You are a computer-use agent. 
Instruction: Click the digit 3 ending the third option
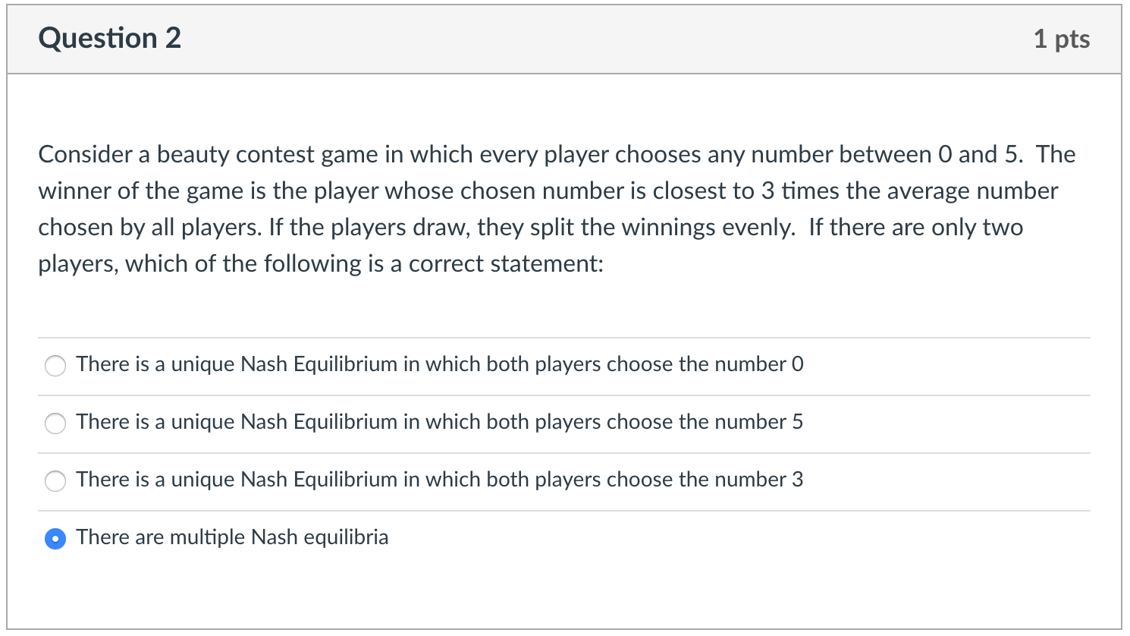click(798, 480)
